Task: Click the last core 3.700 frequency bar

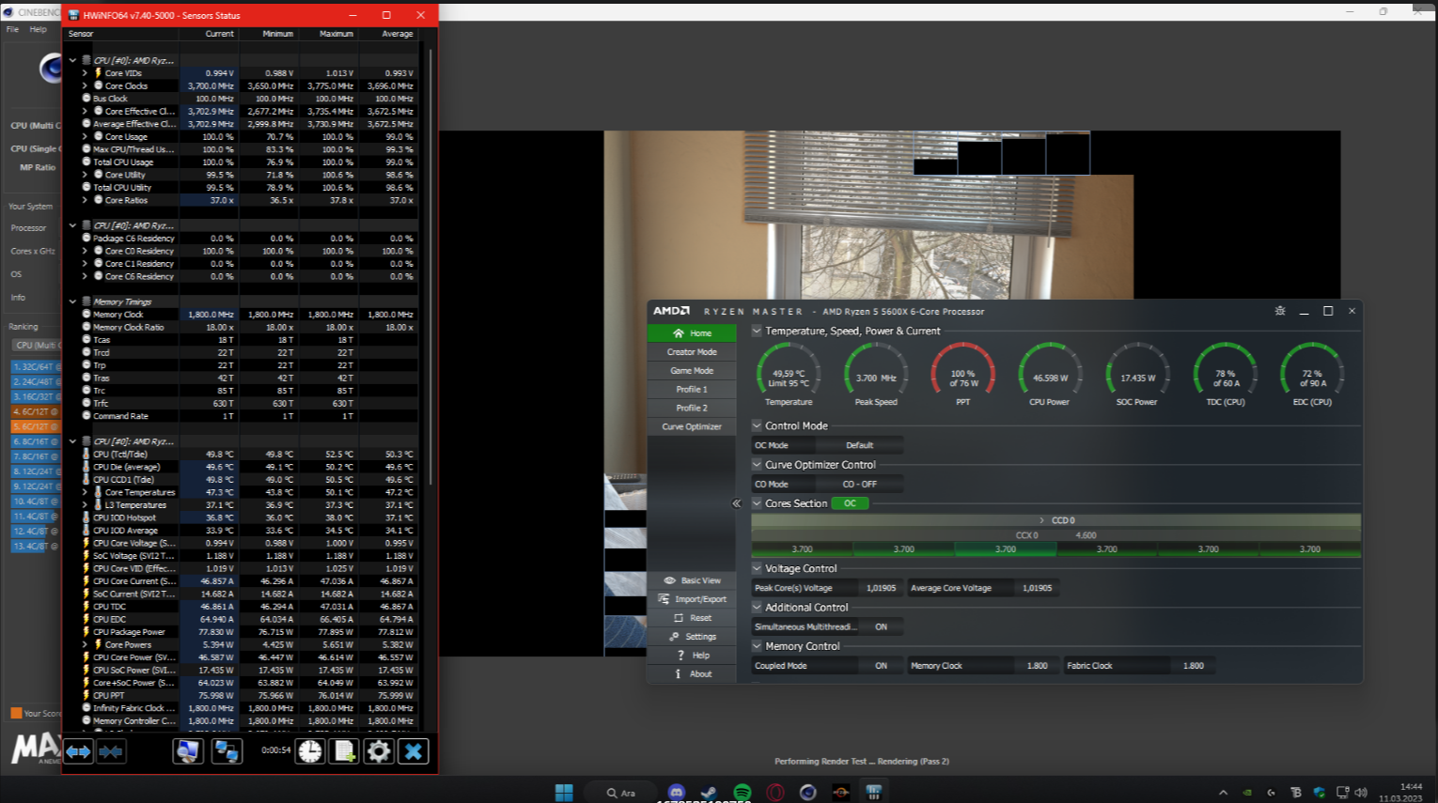Action: pyautogui.click(x=1310, y=549)
